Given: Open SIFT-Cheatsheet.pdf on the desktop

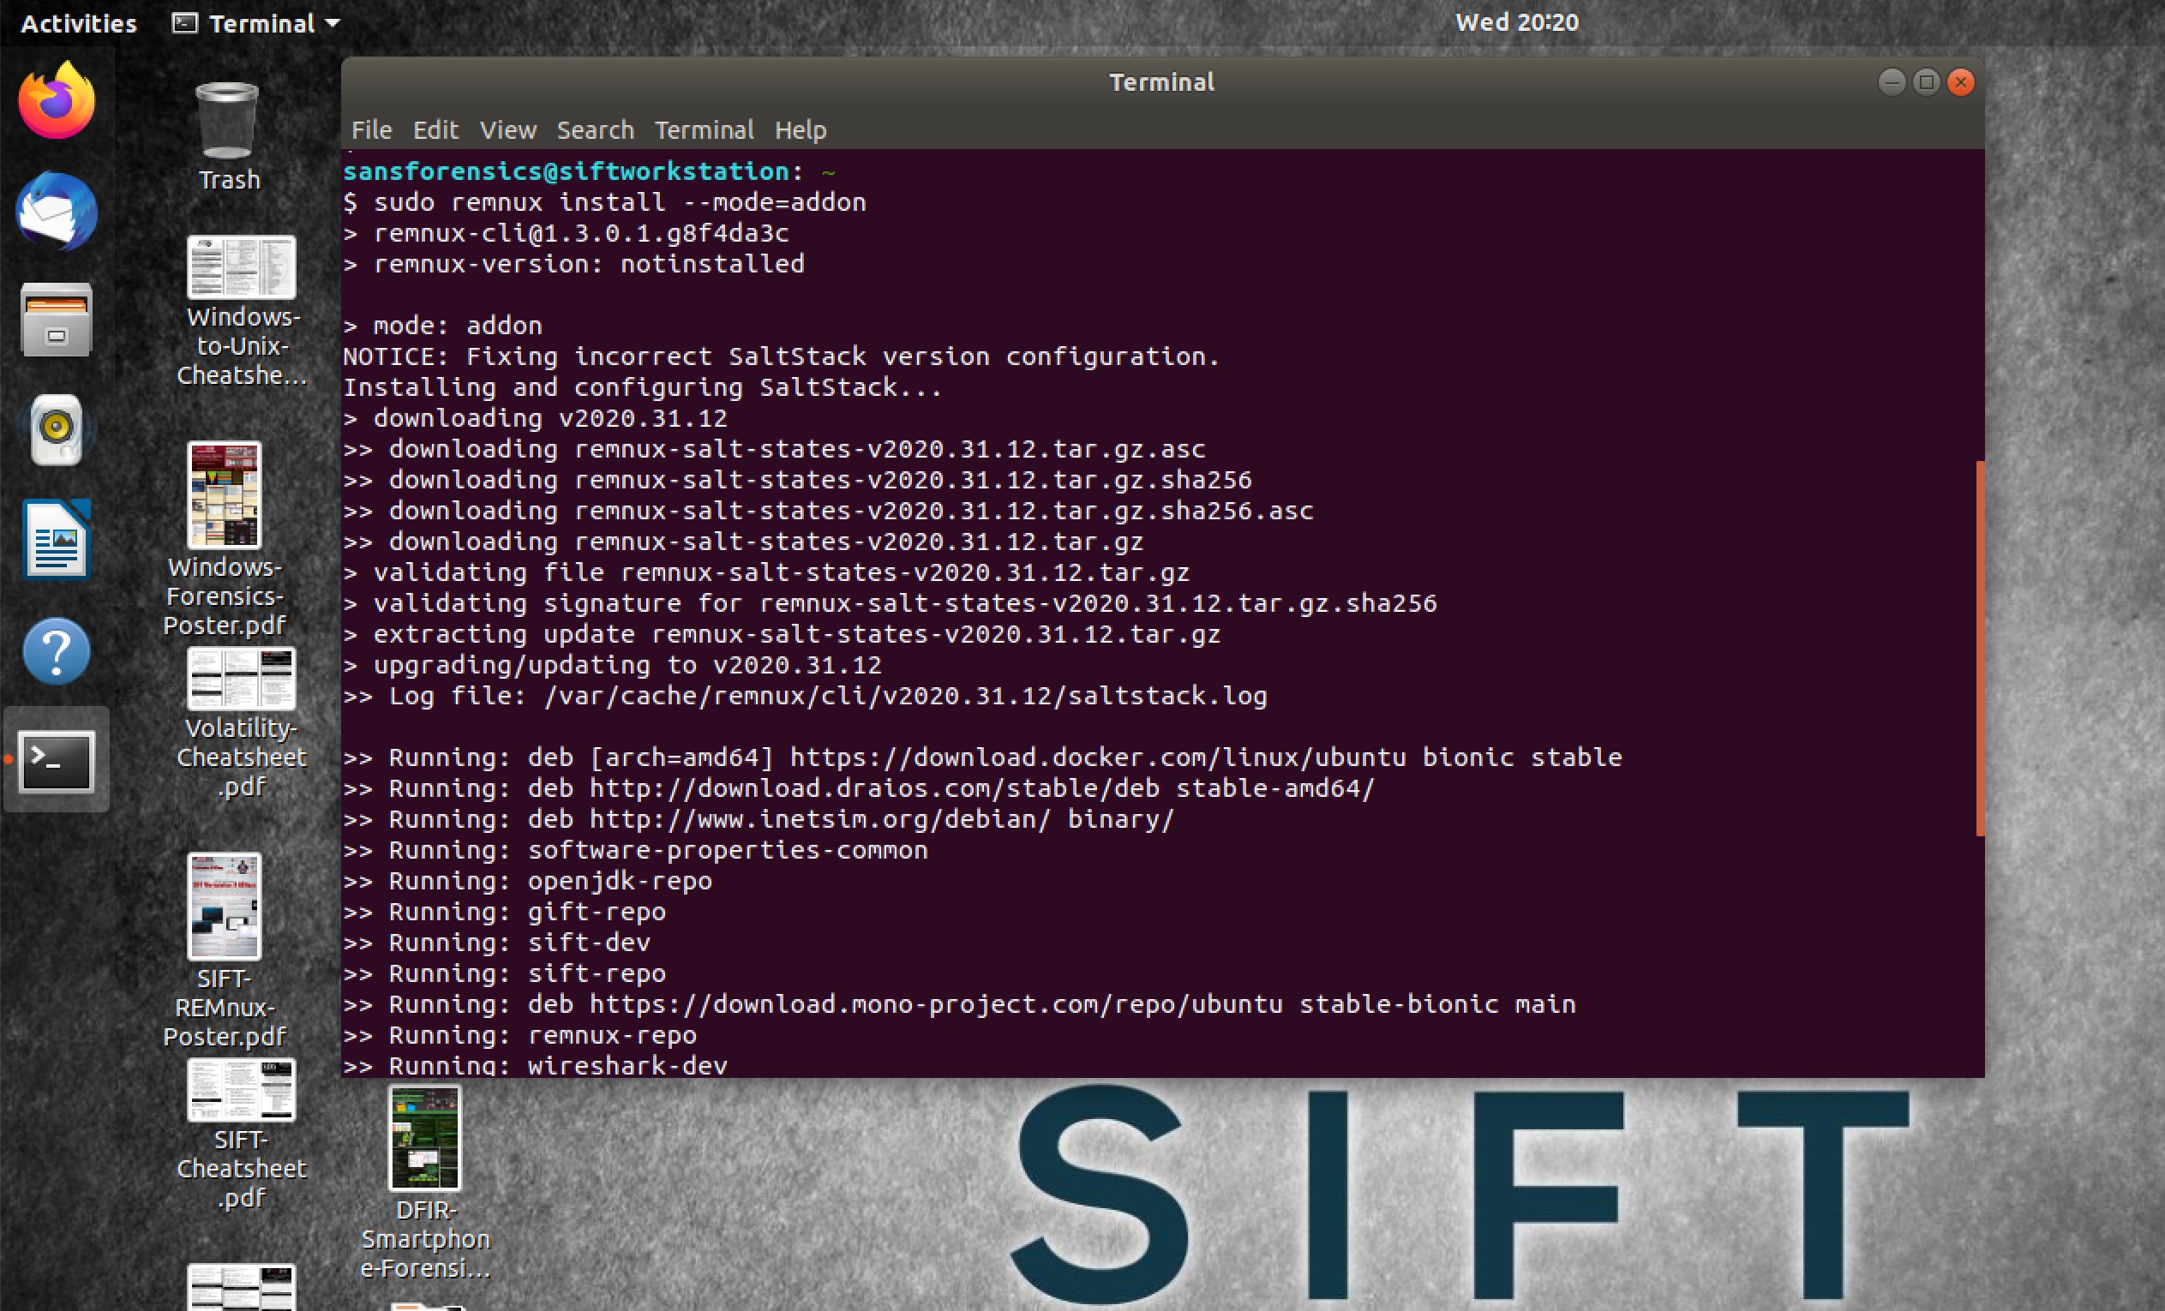Looking at the screenshot, I should [242, 1134].
